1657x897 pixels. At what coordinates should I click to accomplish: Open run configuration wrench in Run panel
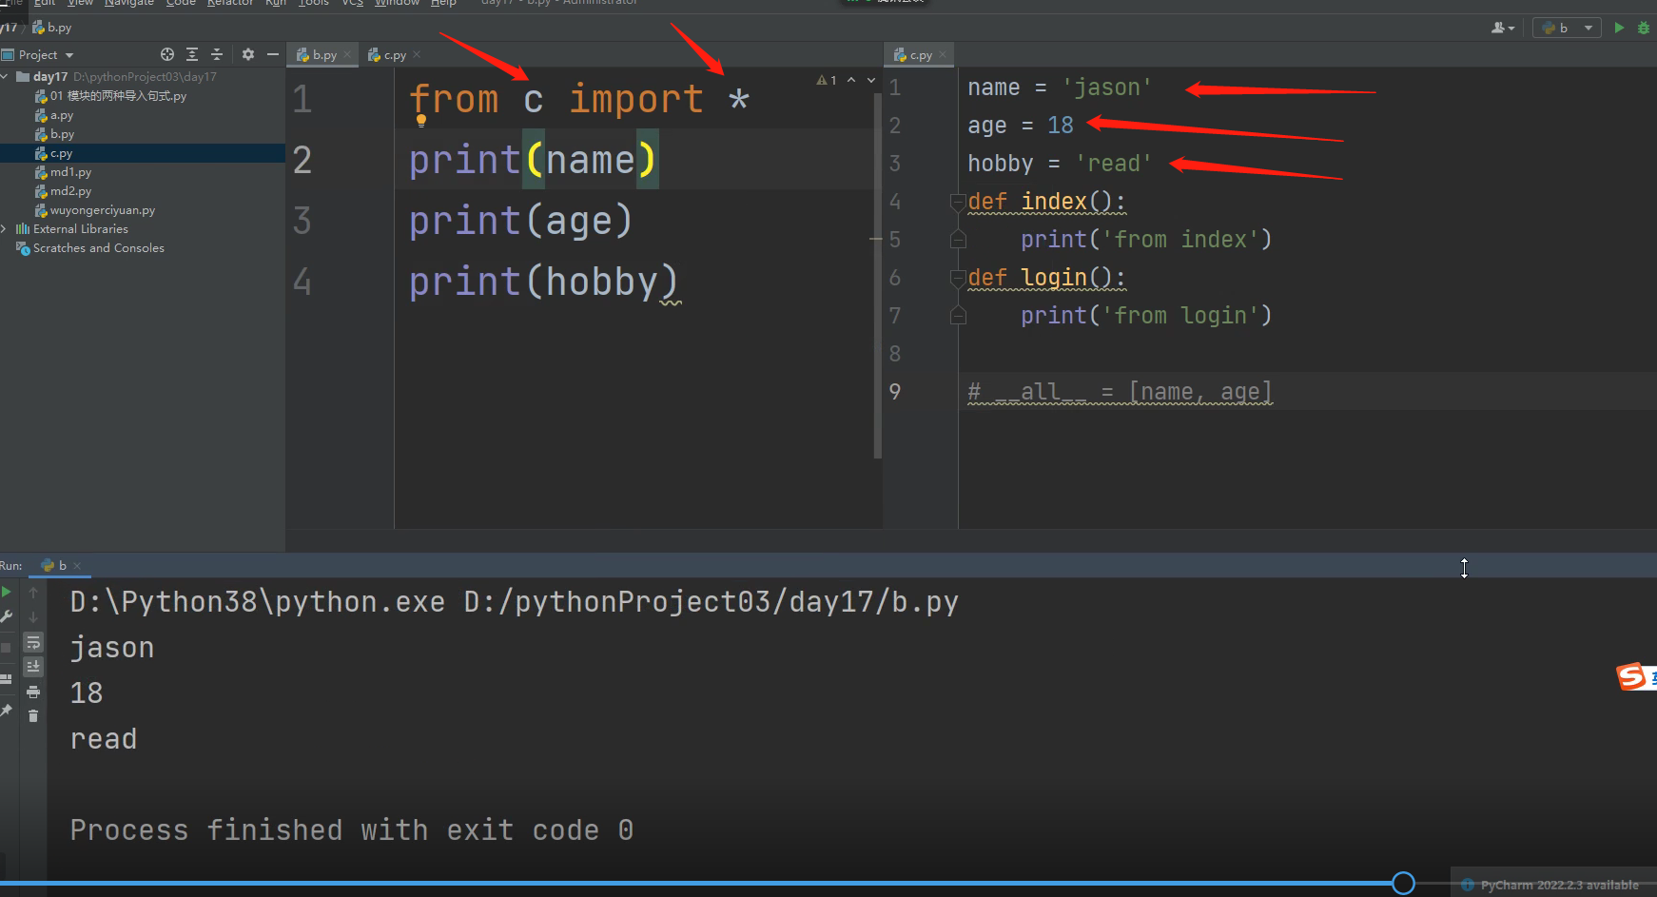coord(7,616)
